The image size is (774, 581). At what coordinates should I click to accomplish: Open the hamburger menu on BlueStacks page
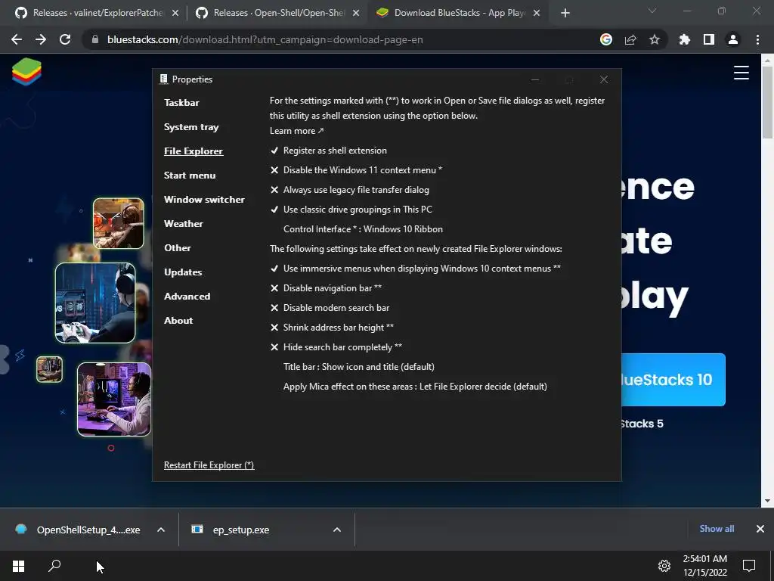[741, 73]
